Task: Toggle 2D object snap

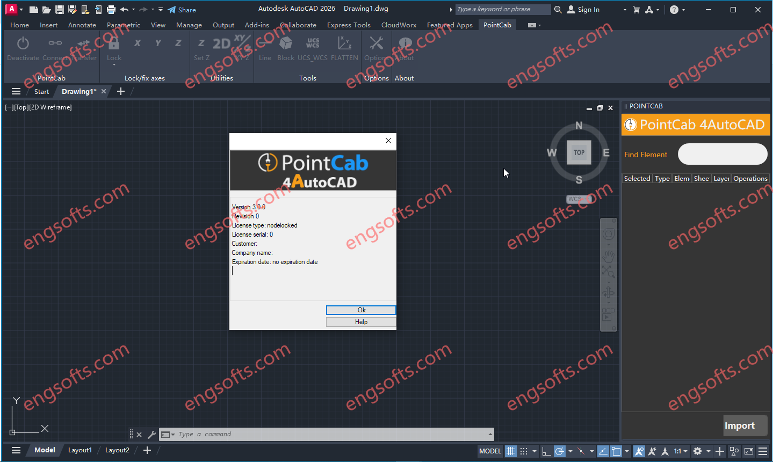Action: point(616,451)
